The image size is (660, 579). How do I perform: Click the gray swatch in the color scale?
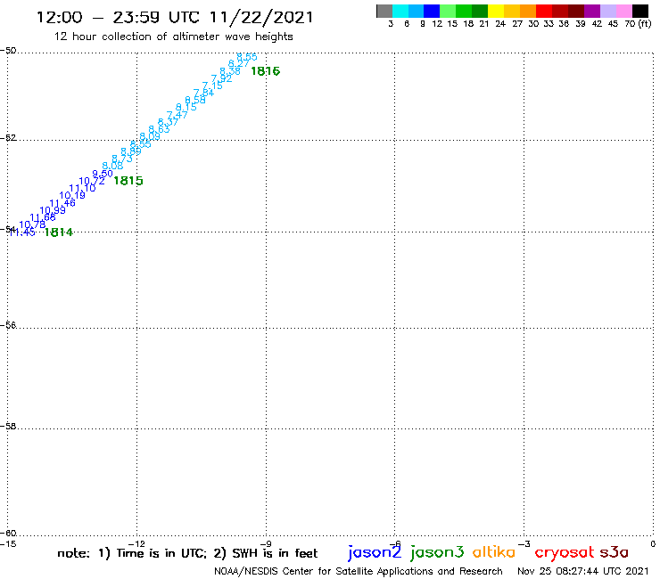click(384, 11)
